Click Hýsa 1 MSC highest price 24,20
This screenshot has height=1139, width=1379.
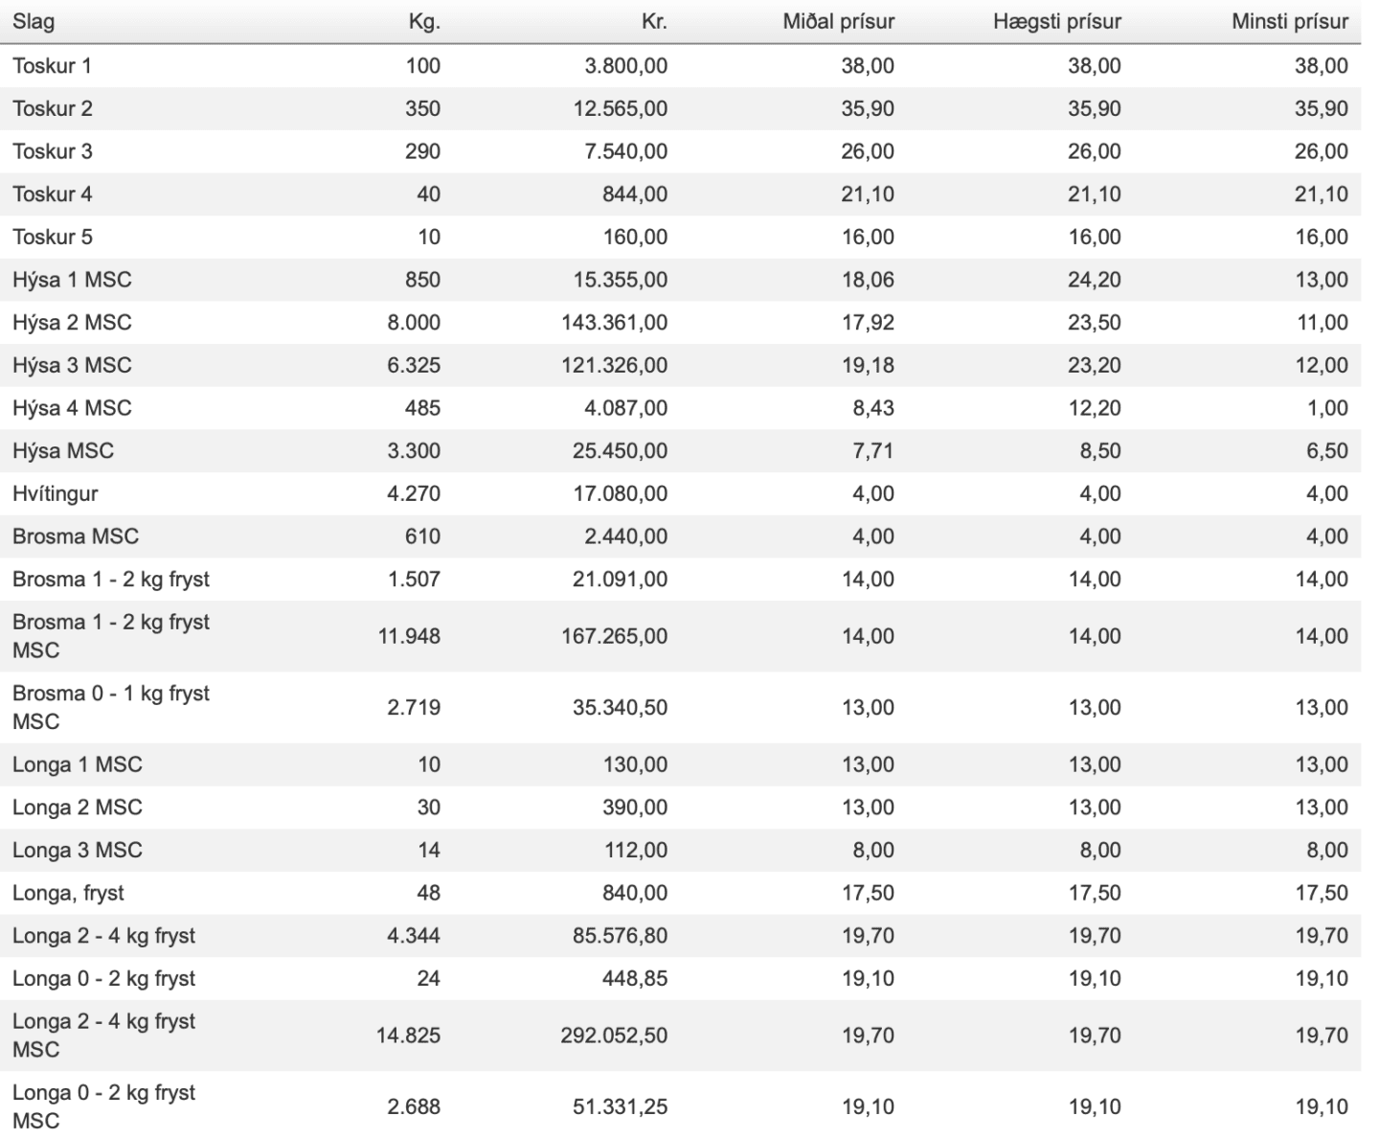click(1095, 280)
